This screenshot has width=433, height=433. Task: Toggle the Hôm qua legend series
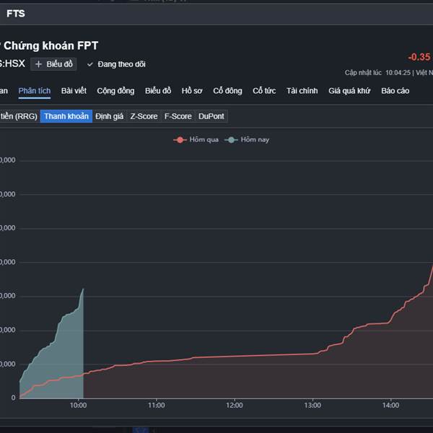coord(197,139)
